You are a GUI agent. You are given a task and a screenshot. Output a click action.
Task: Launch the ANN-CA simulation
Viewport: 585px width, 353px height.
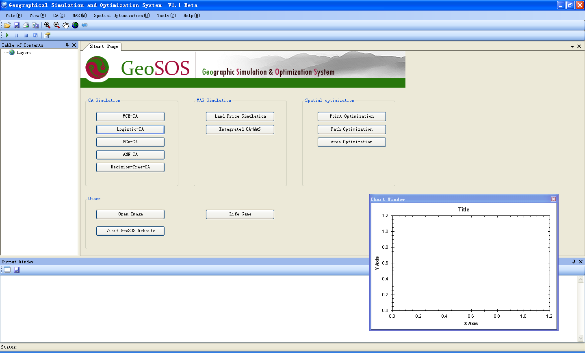point(130,155)
